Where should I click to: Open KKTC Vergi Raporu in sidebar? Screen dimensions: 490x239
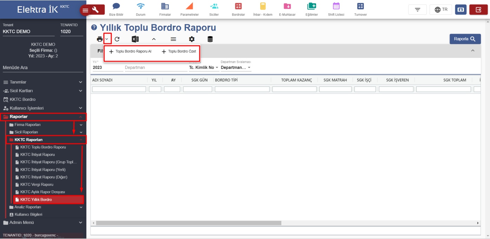tap(37, 185)
